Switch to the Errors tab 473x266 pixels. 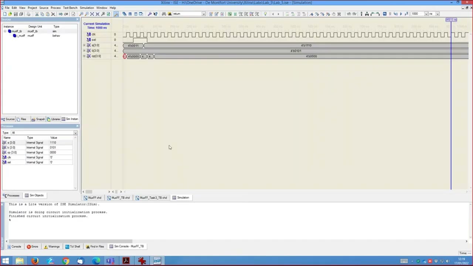[x=33, y=246]
